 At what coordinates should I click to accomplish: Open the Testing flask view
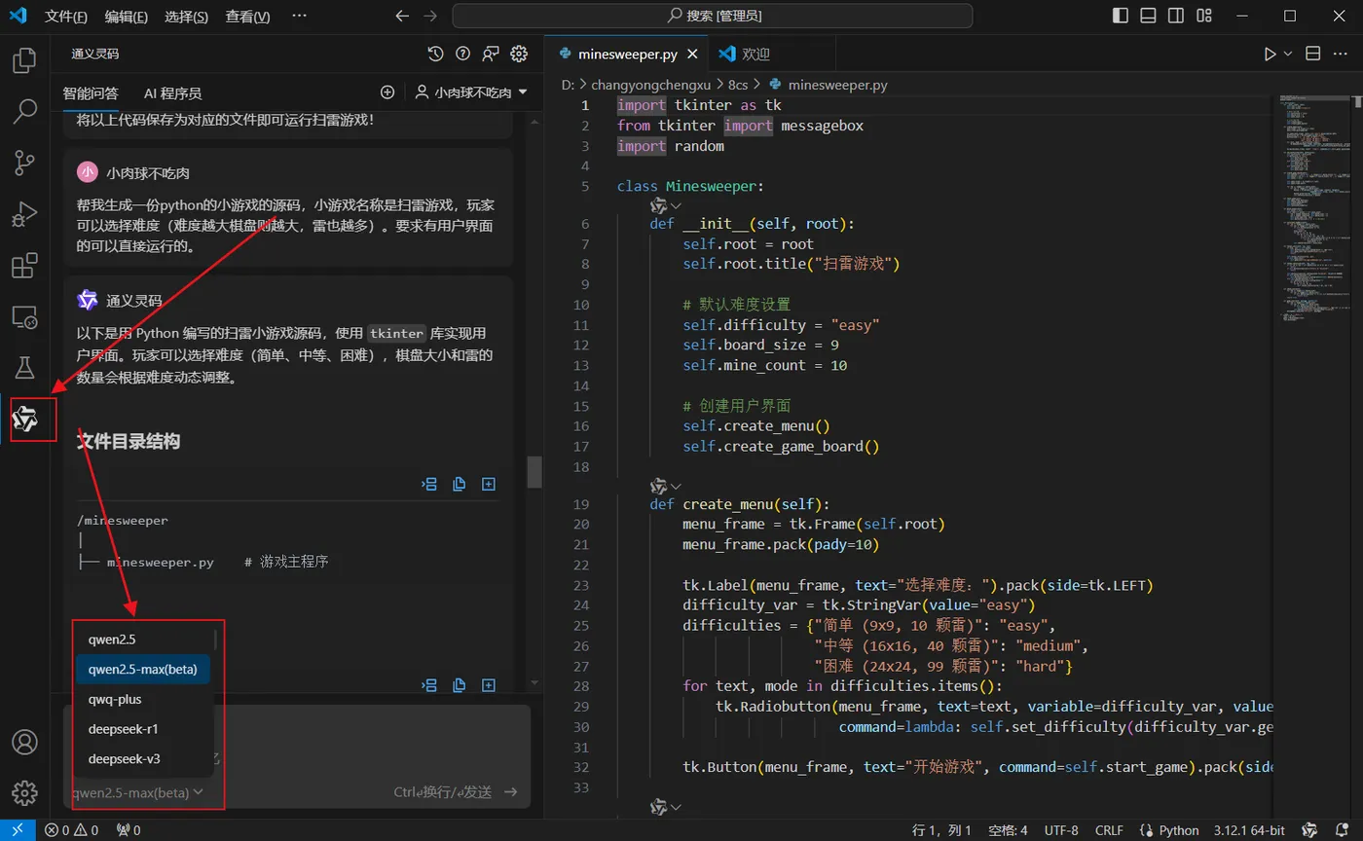(x=24, y=367)
